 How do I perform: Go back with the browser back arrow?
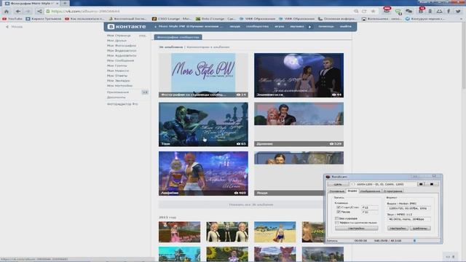[18, 12]
